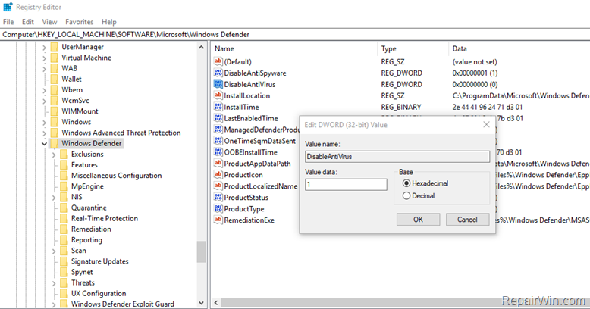Select the Miscellaneous Configuration key
Image resolution: width=590 pixels, height=309 pixels.
[x=116, y=176]
